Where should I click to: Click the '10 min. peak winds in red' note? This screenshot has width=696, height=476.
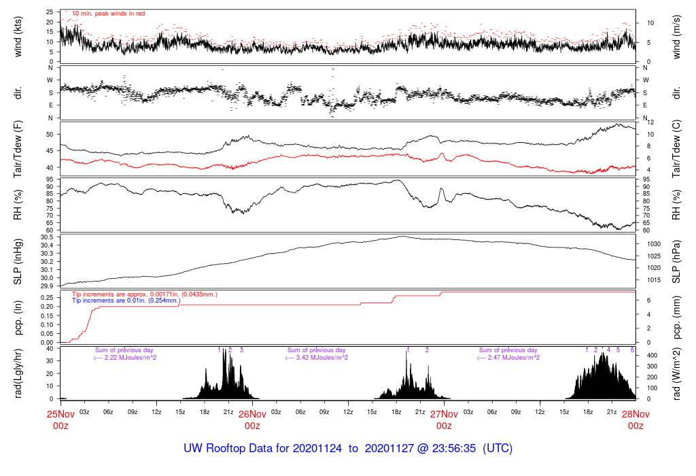(x=108, y=14)
